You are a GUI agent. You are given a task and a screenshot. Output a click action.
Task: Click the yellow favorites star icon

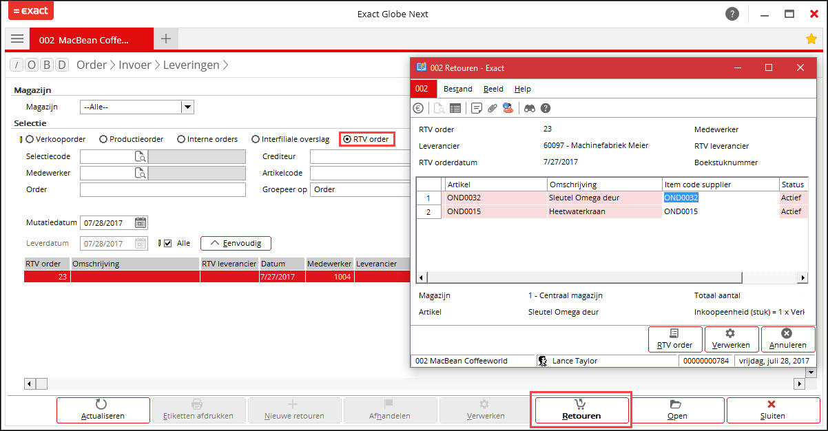pyautogui.click(x=811, y=39)
